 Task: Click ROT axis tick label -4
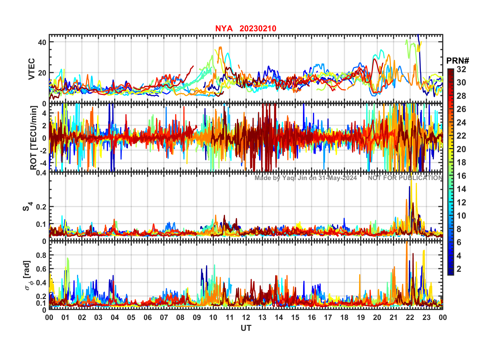click(43, 163)
